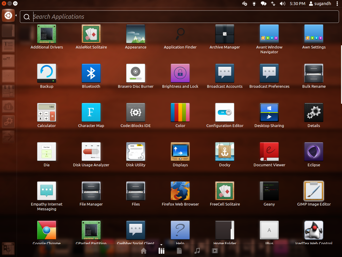
Task: Open the 5:30 PM clock menu
Action: click(297, 4)
